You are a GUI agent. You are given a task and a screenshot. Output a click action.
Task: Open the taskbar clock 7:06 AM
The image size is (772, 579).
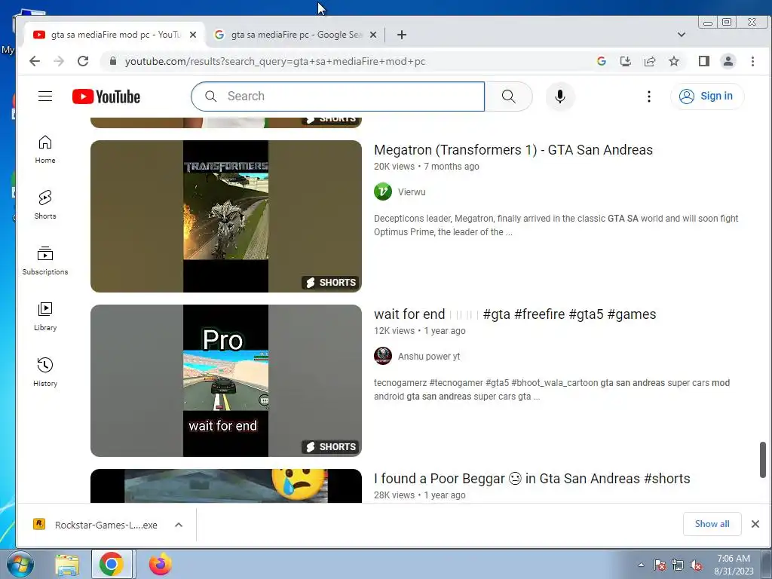coord(734,565)
